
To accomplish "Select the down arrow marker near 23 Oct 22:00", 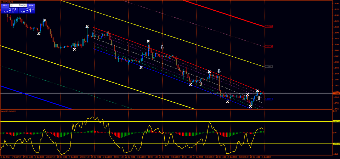I will click(x=163, y=47).
